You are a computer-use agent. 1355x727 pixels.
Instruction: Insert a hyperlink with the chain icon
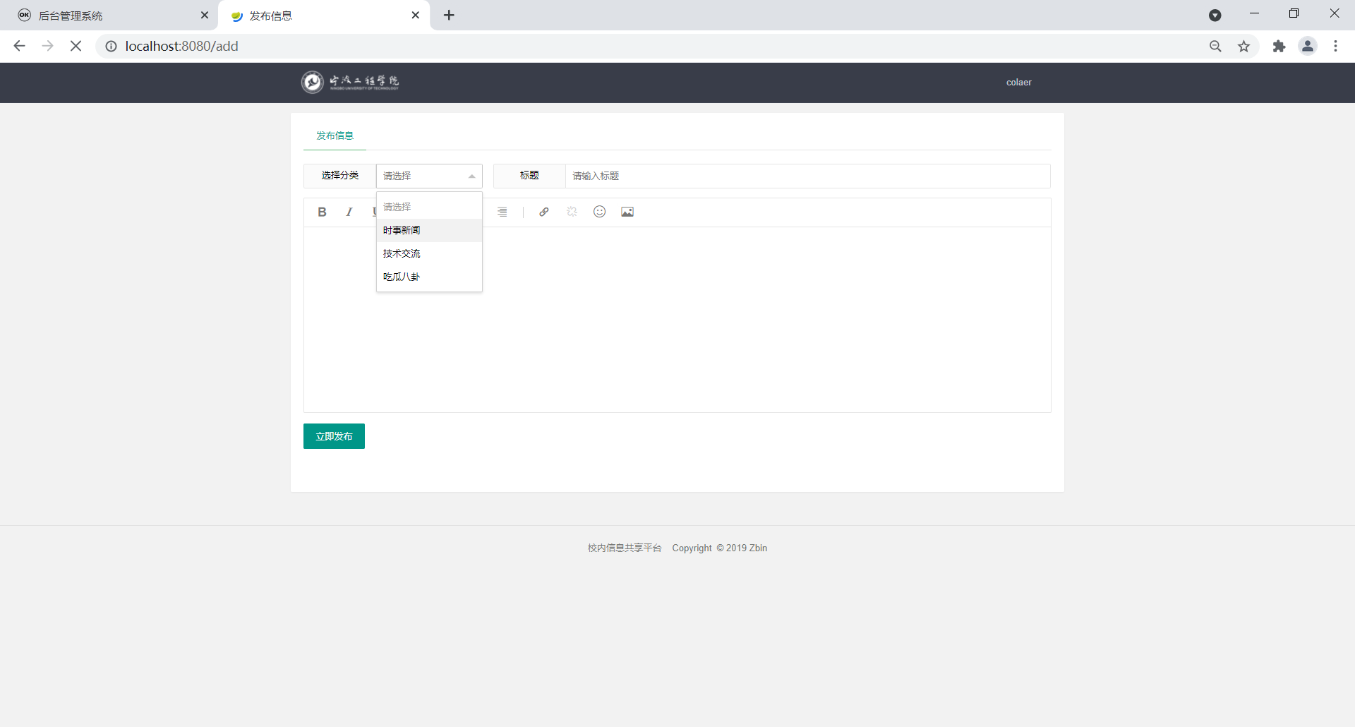pyautogui.click(x=544, y=212)
